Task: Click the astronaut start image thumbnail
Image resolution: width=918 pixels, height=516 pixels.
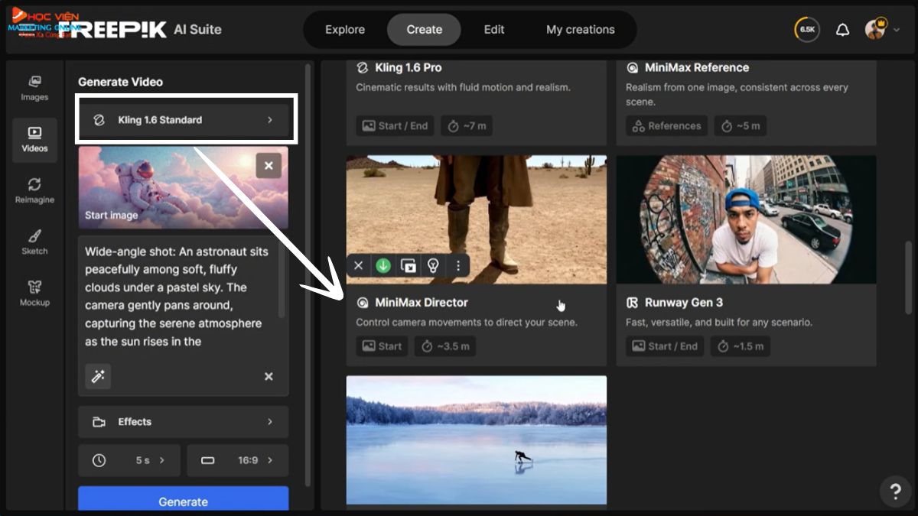Action: 184,188
